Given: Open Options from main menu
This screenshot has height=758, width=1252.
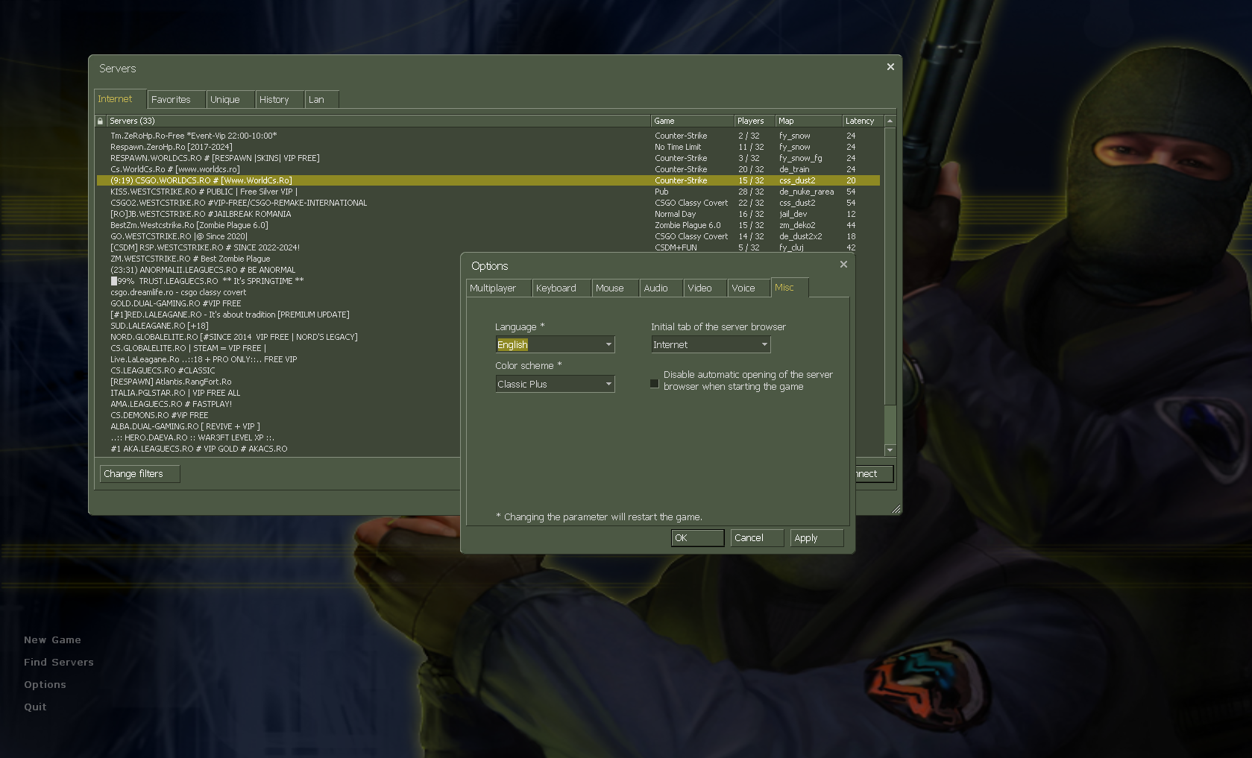Looking at the screenshot, I should 45,685.
